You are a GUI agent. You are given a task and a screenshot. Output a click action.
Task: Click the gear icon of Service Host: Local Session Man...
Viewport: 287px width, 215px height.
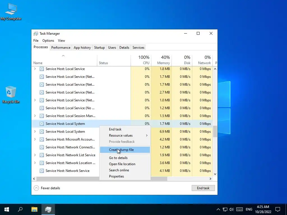pyautogui.click(x=42, y=116)
